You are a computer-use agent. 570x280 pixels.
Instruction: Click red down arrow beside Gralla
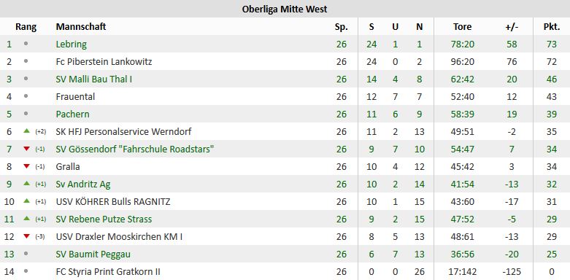26,166
